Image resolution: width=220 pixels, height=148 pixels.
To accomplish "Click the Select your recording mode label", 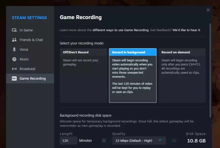I will pyautogui.click(x=82, y=43).
